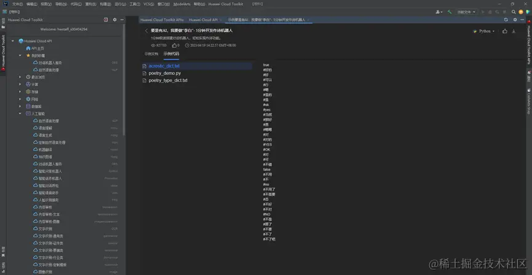Select 人脸识别服务 tree item
Image resolution: width=532 pixels, height=275 pixels.
(x=50, y=200)
